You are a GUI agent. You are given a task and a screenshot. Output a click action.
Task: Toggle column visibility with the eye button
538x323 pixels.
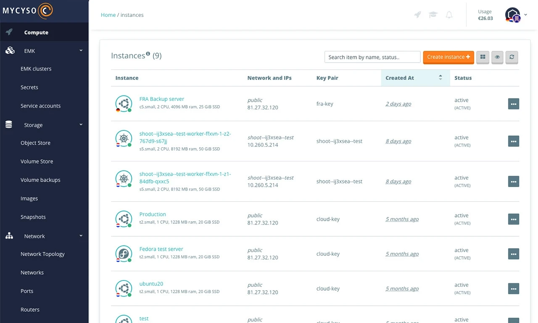coord(497,57)
